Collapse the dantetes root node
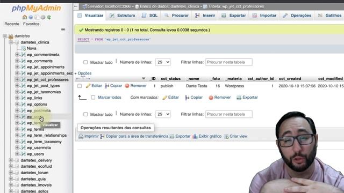The width and height of the screenshot is (344, 193). 5,36
